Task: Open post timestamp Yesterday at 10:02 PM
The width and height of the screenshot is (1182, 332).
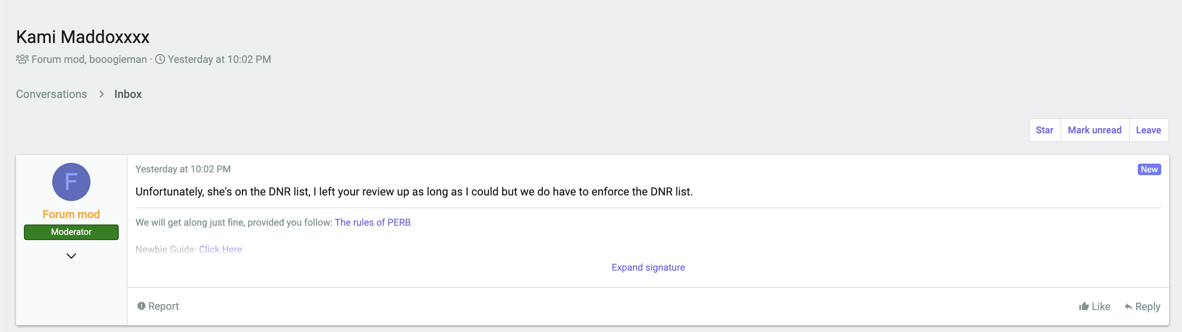Action: point(183,169)
